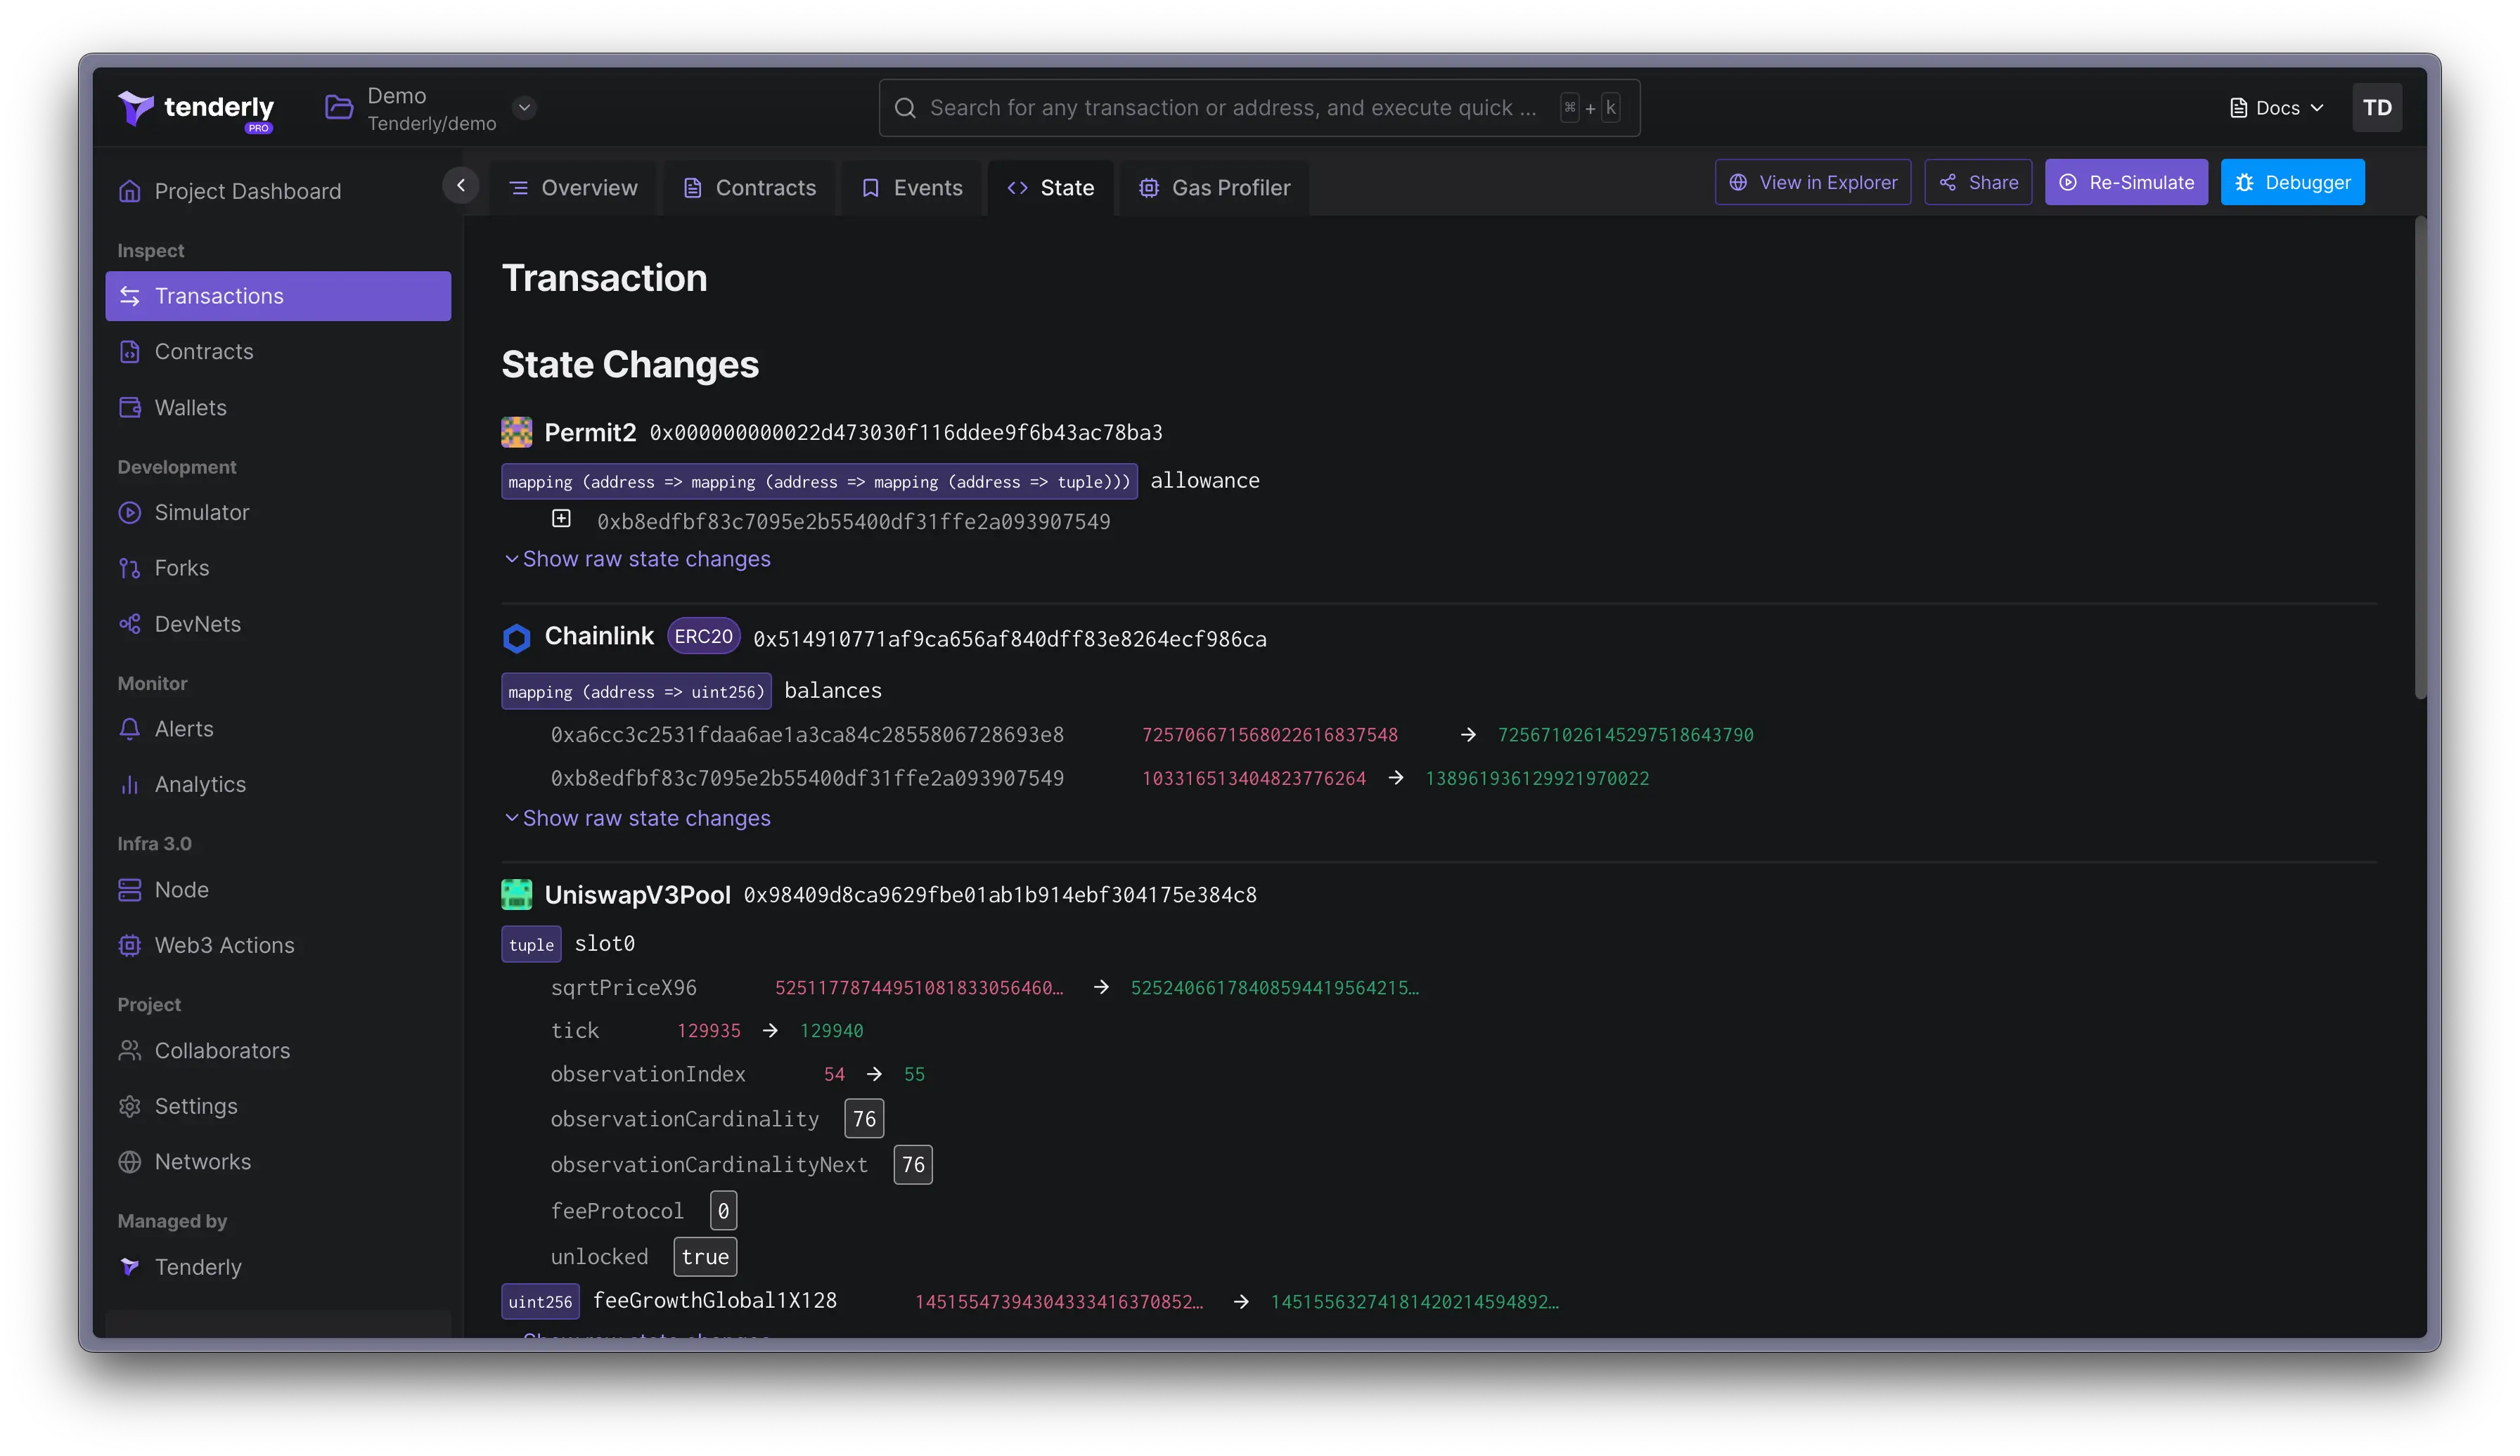Click the Demo project folder icon

click(339, 107)
